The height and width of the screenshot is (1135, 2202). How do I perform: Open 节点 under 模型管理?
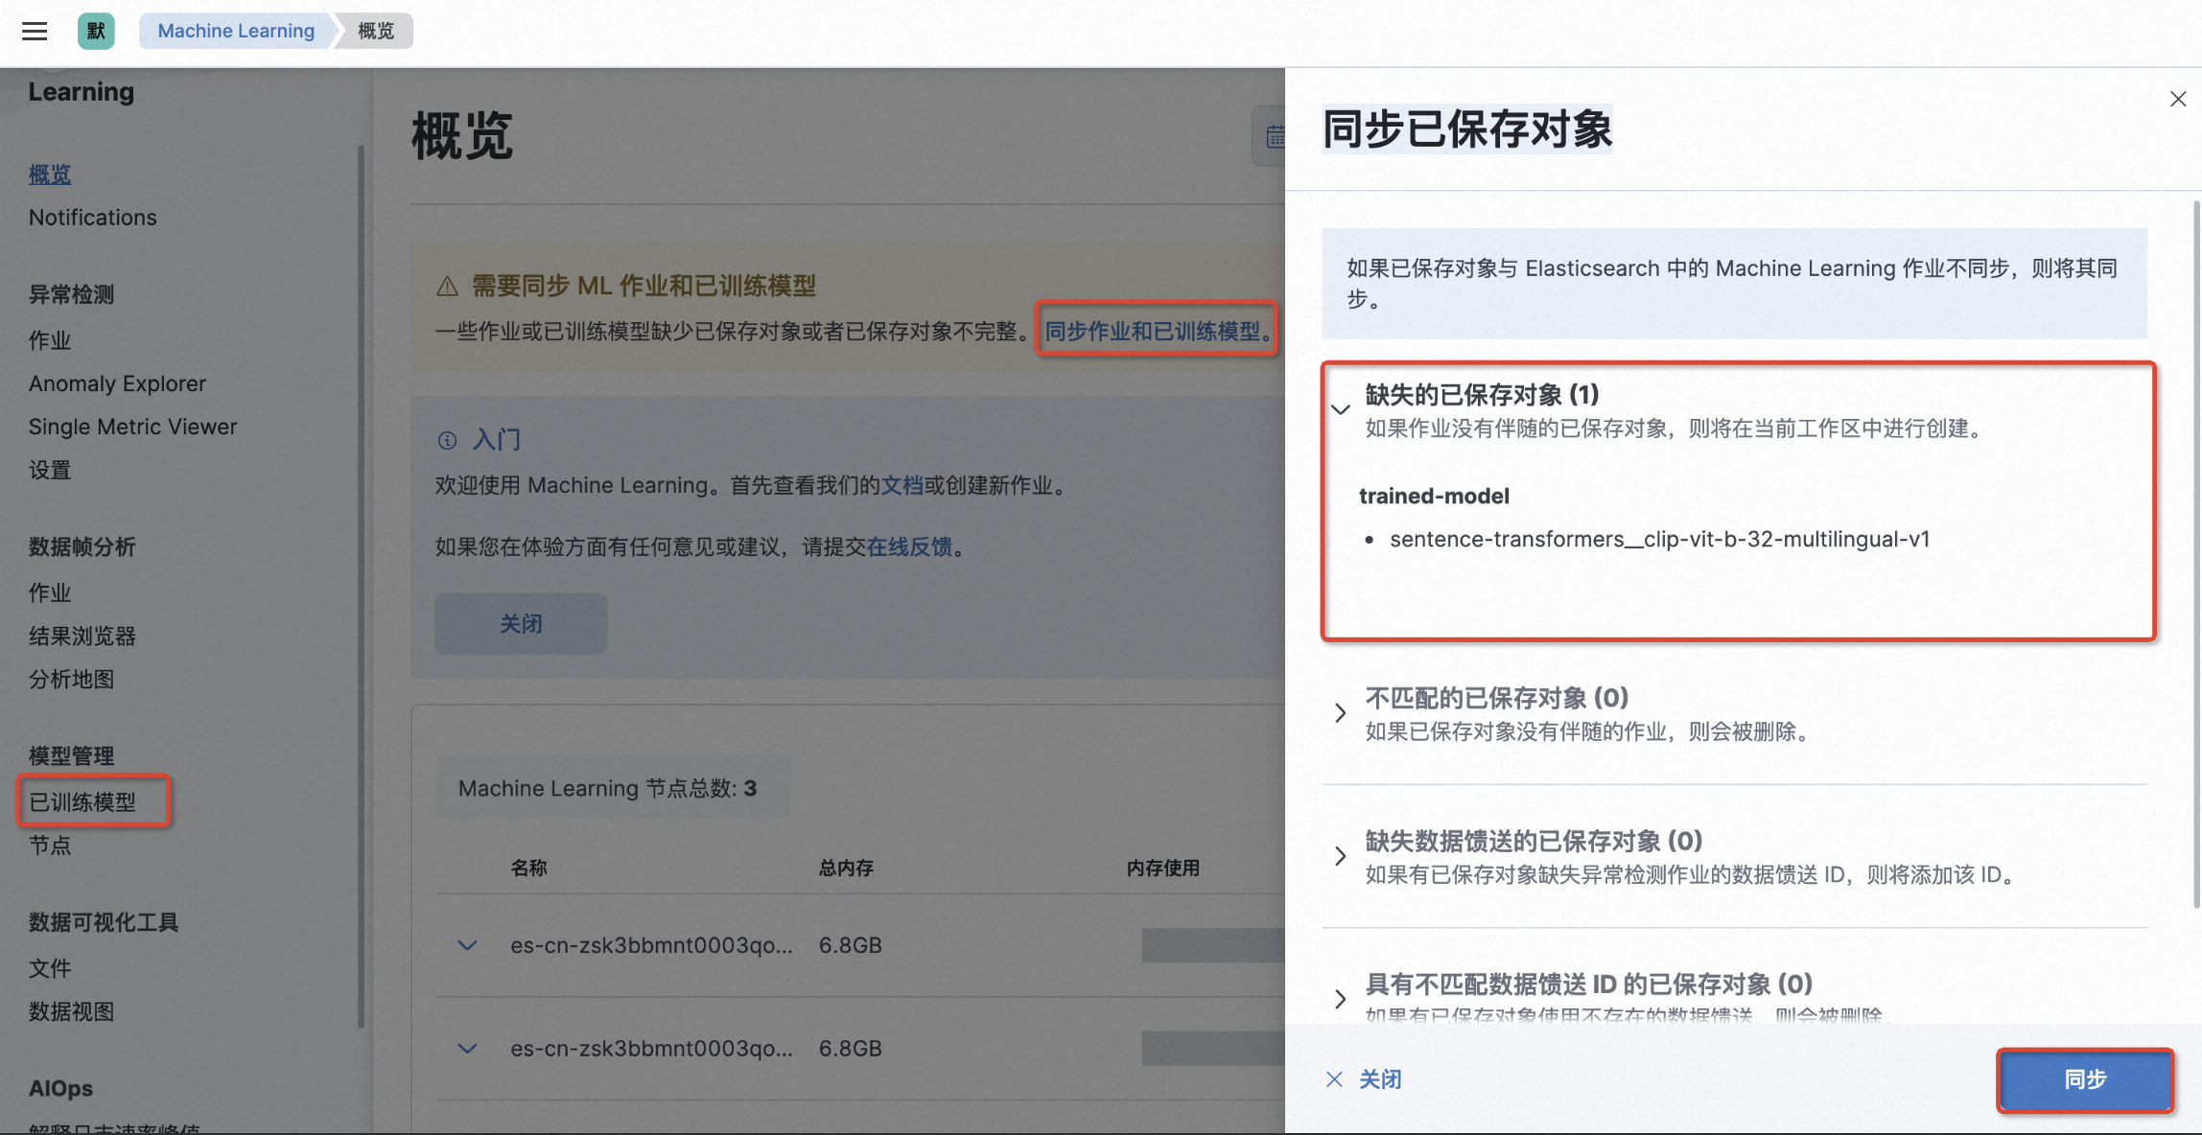(x=50, y=845)
